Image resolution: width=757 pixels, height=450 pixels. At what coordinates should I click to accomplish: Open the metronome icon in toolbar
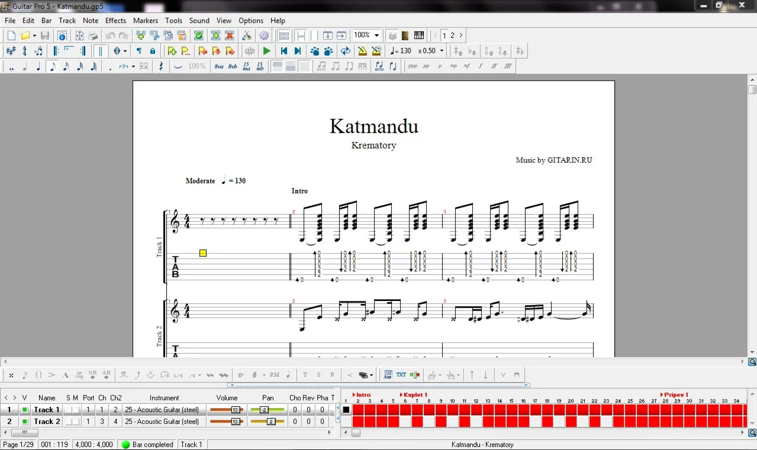pyautogui.click(x=363, y=51)
